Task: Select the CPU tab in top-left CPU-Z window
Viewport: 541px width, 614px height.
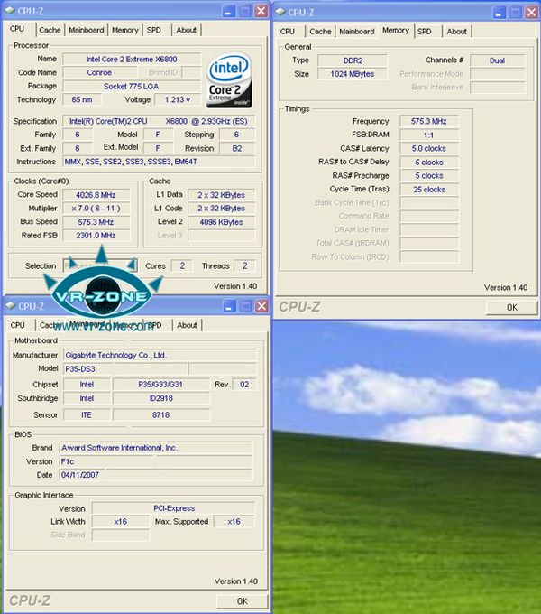Action: click(17, 29)
